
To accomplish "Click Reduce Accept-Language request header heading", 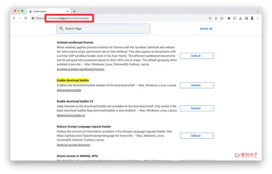I will (84, 127).
